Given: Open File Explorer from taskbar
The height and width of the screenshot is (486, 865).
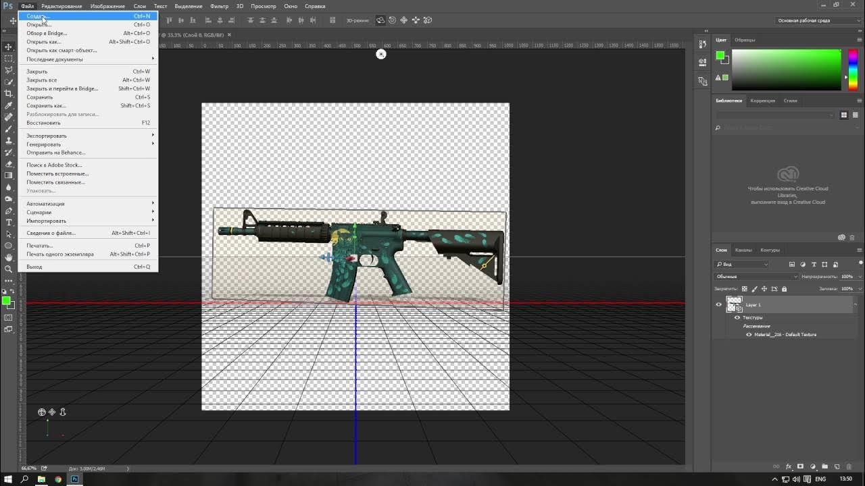Looking at the screenshot, I should point(41,479).
